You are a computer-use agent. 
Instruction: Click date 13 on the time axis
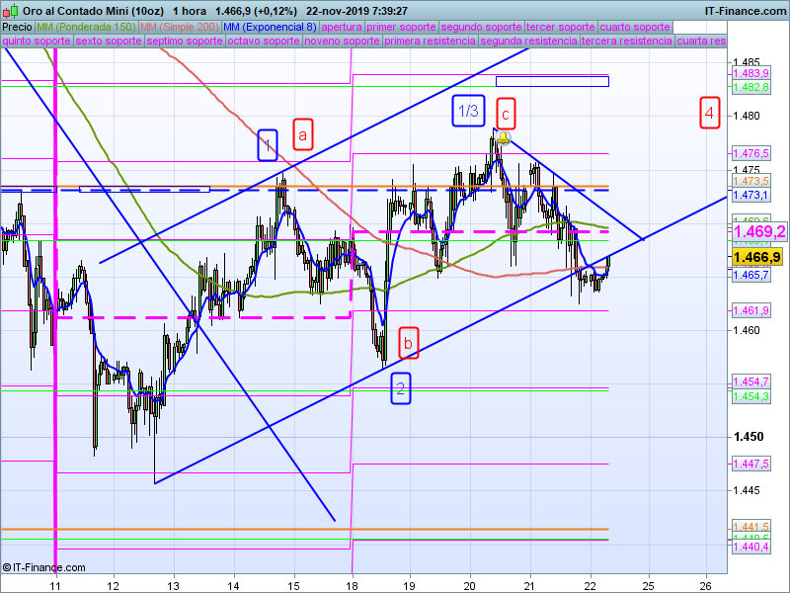(x=174, y=586)
